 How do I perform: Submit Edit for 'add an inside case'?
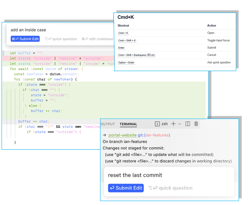[25, 39]
